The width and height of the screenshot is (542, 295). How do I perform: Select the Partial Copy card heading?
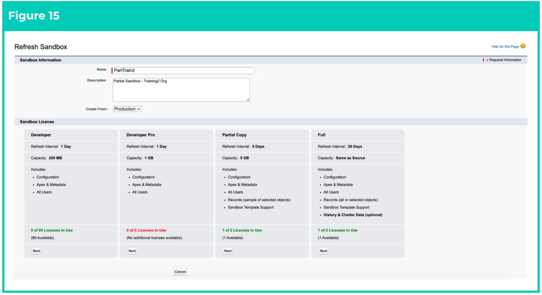(x=234, y=135)
